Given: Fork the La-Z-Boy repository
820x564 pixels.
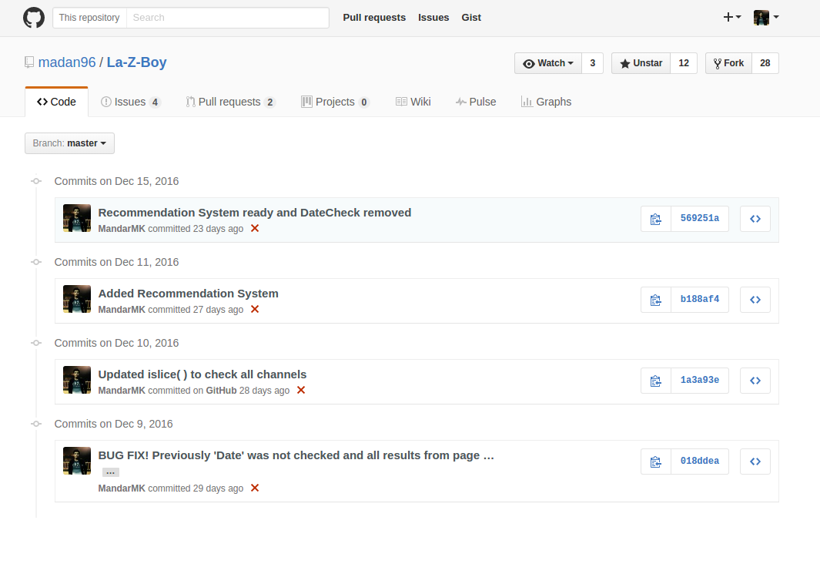Looking at the screenshot, I should coord(728,63).
